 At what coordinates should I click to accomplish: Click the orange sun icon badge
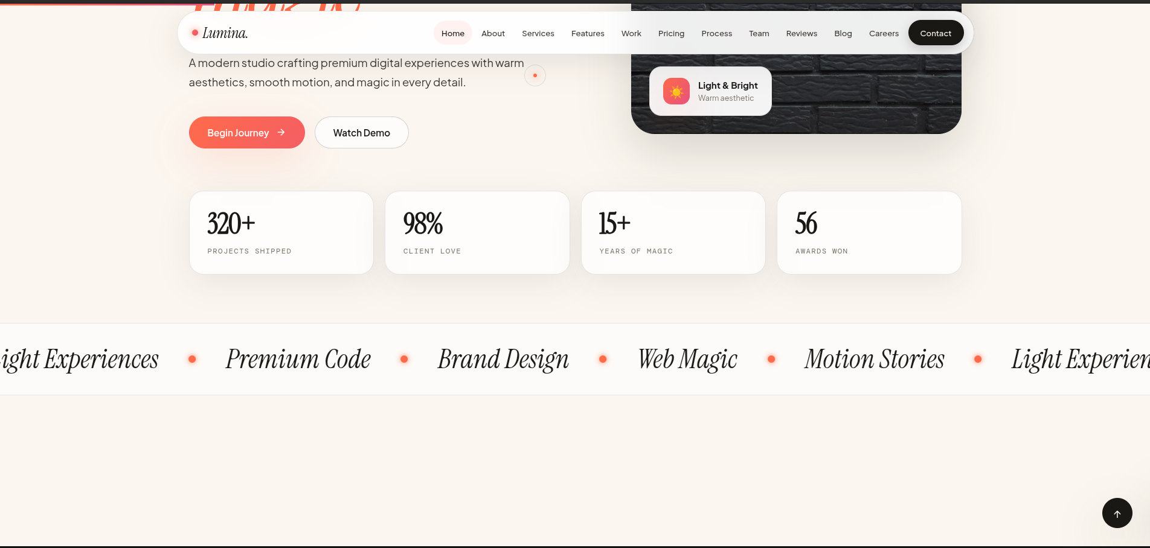coord(676,91)
